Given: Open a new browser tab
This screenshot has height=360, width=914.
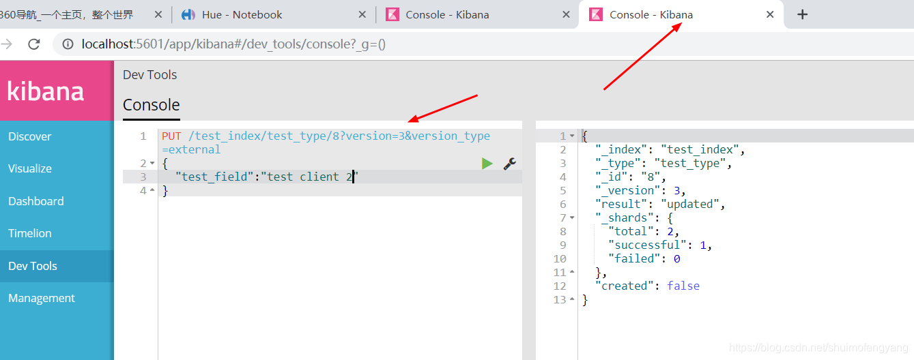Looking at the screenshot, I should [x=803, y=14].
